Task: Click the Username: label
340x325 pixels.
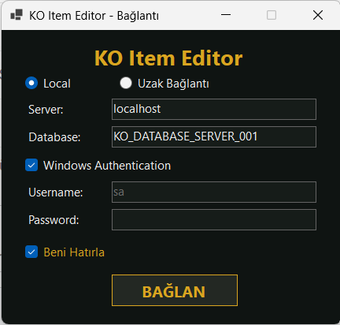Action: click(56, 192)
